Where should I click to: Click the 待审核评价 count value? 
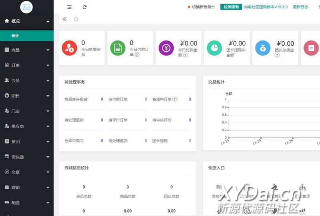(190, 120)
